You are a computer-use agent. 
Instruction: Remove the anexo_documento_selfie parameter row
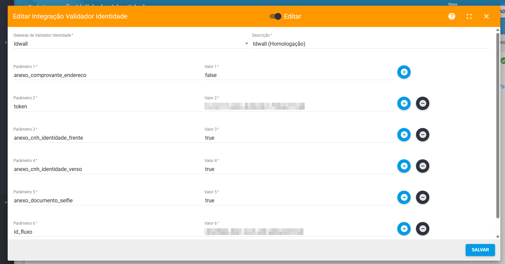(423, 197)
